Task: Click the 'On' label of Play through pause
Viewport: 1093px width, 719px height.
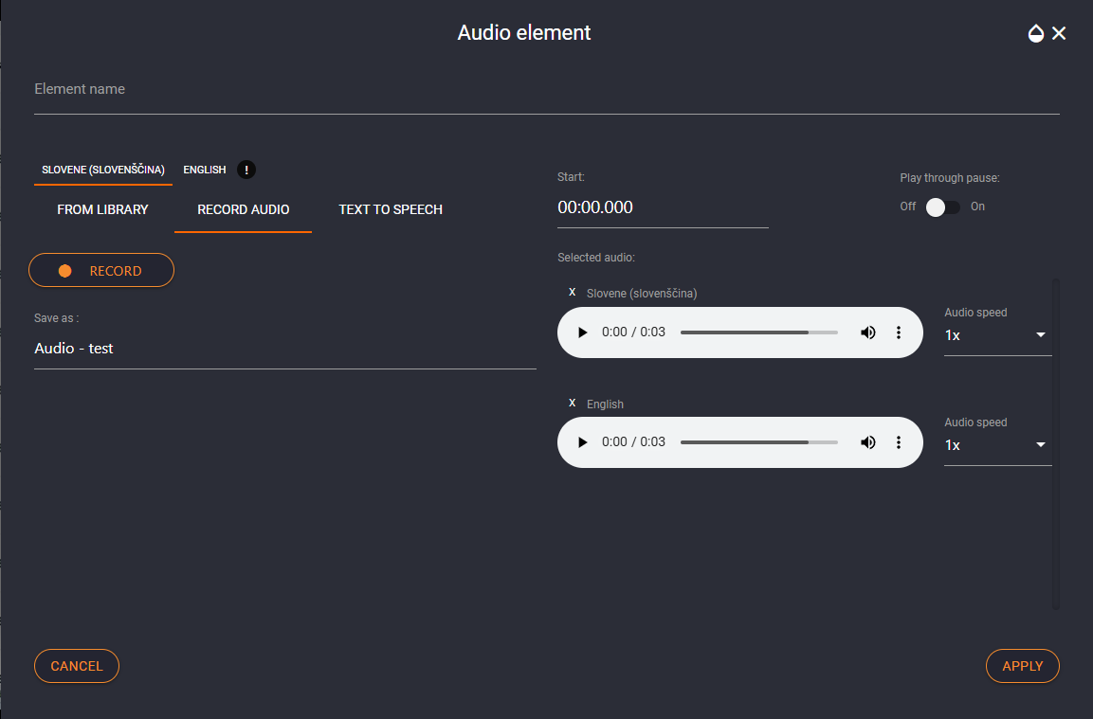Action: (977, 207)
